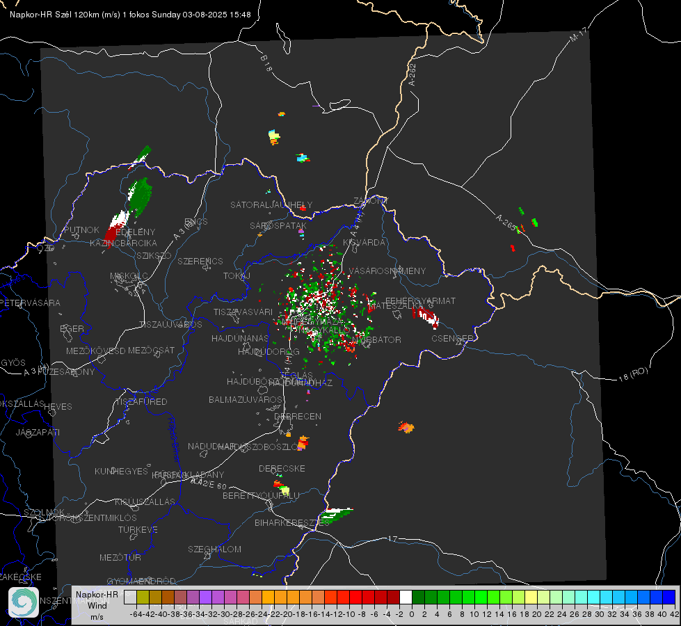Click the KAZINCBARCIKA label
This screenshot has height=626, width=681.
123,243
